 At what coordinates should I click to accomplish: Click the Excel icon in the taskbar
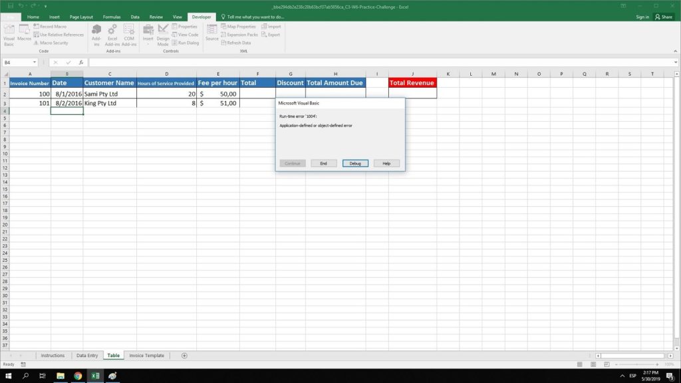pos(94,376)
